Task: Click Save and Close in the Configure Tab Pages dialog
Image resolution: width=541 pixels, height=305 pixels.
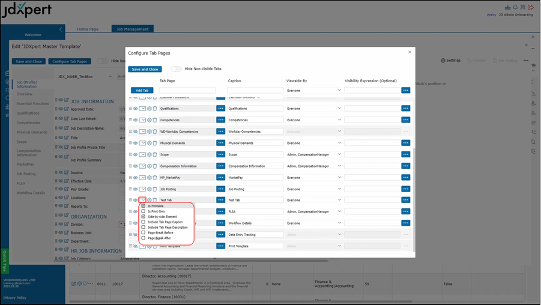Action: point(145,69)
